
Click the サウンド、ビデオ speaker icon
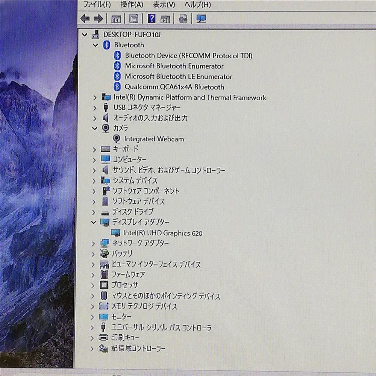point(105,170)
